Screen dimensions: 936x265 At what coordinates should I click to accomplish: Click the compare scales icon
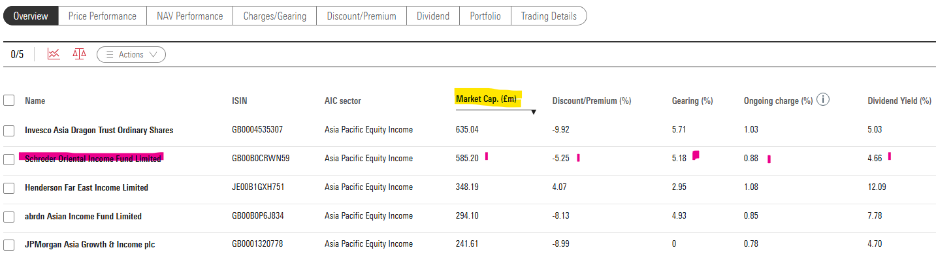click(80, 54)
